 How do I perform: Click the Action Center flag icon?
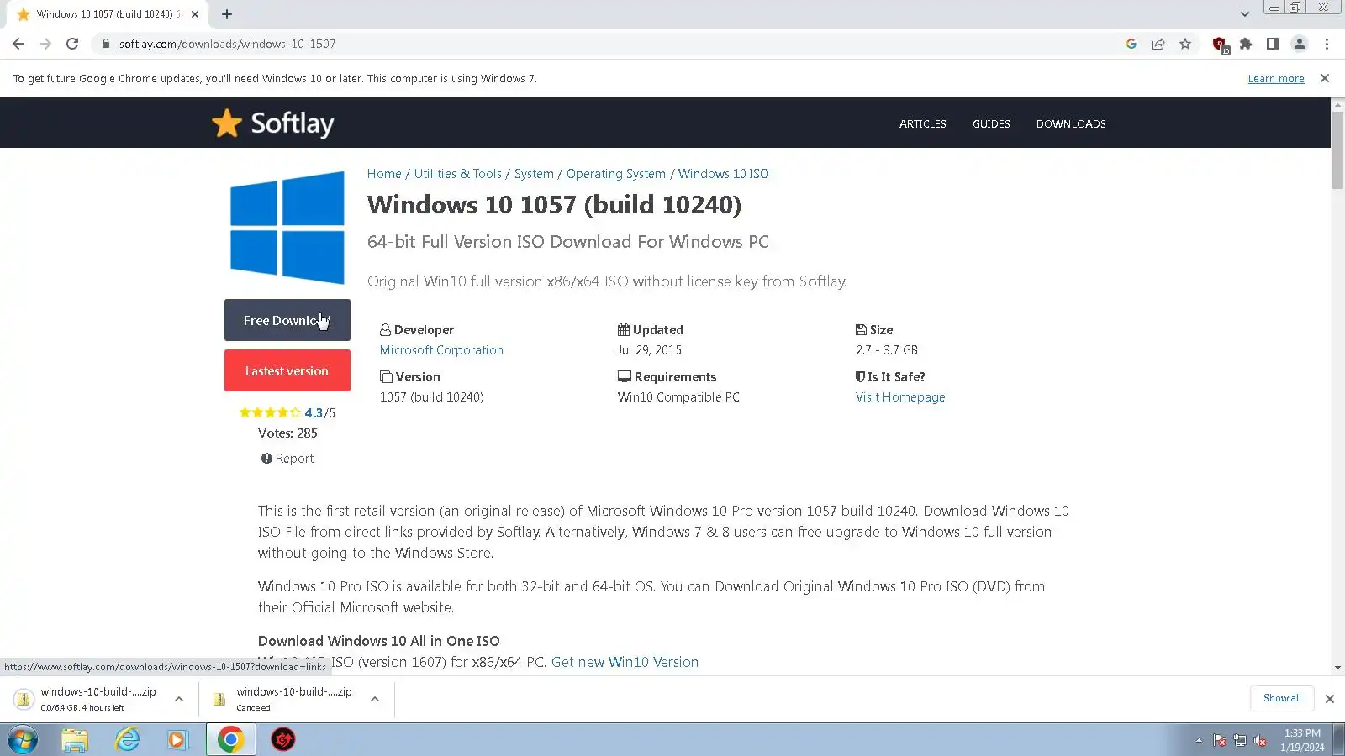[1220, 740]
